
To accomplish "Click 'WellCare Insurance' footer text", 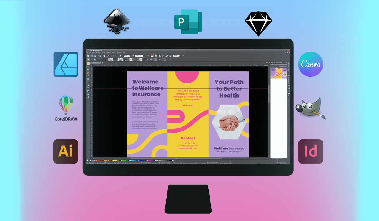I will 229,149.
